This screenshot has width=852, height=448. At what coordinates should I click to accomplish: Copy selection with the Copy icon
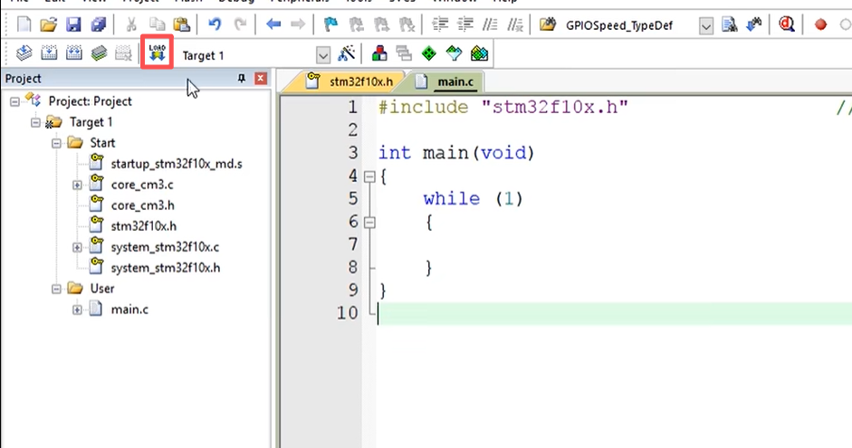click(157, 24)
